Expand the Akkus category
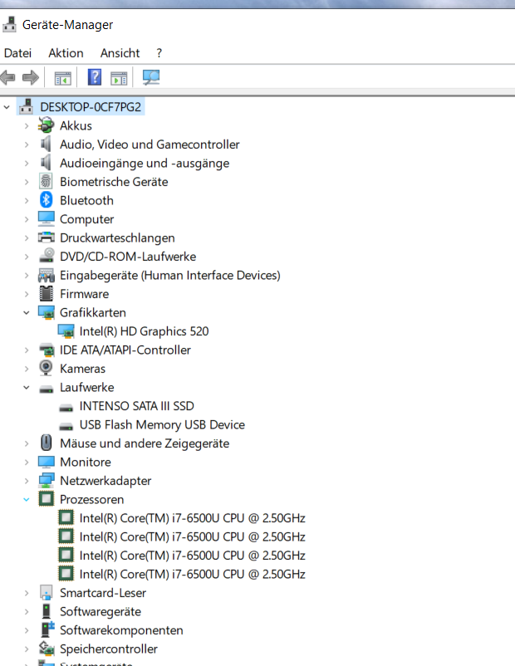515x666 pixels. tap(27, 125)
